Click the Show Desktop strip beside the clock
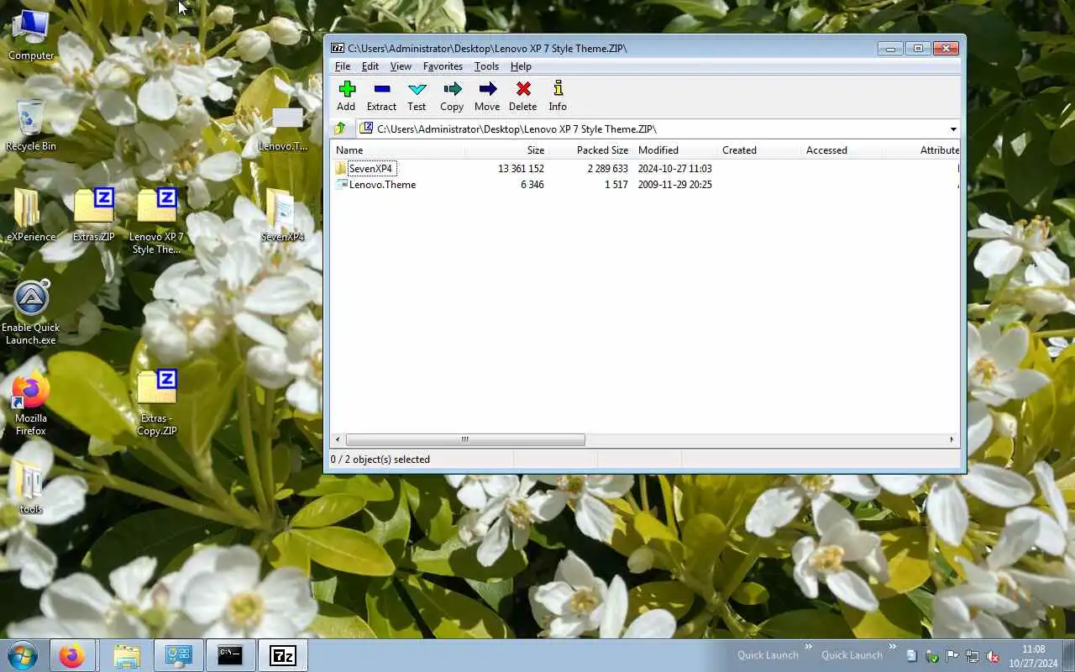1075x672 pixels. [x=1069, y=655]
